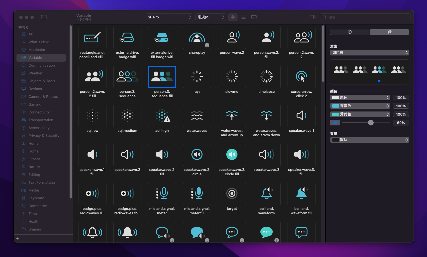Open the Gaming category
Image resolution: width=427 pixels, height=257 pixels.
point(41,104)
